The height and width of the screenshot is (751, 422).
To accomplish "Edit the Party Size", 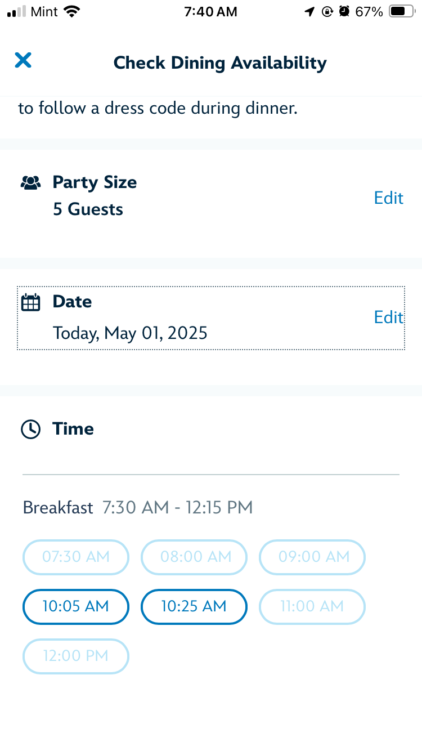I will coord(388,198).
